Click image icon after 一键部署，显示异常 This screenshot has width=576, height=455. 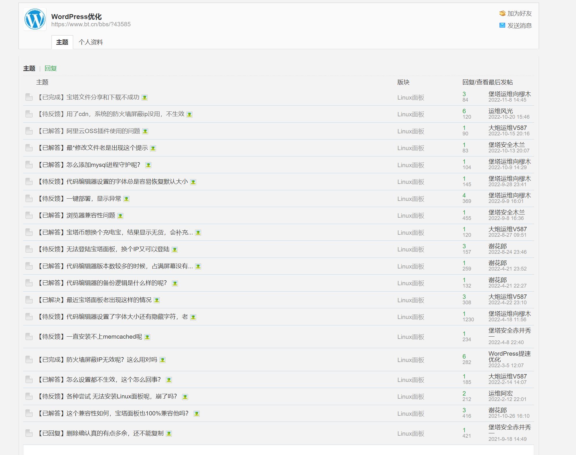point(126,199)
